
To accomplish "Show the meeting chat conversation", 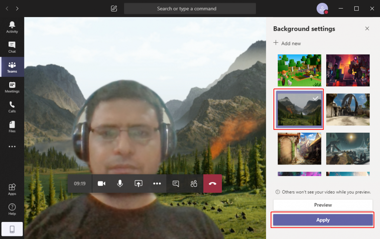I will click(x=175, y=183).
